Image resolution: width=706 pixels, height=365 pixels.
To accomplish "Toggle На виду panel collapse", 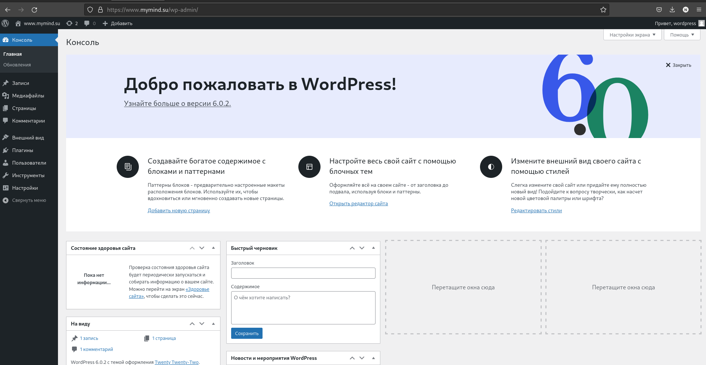I will coord(213,324).
